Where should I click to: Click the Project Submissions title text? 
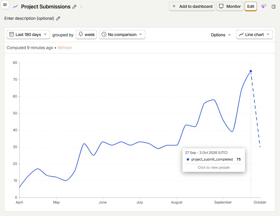pos(46,7)
